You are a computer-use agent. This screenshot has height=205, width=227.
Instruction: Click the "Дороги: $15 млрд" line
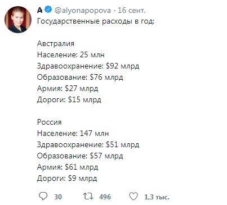69,100
